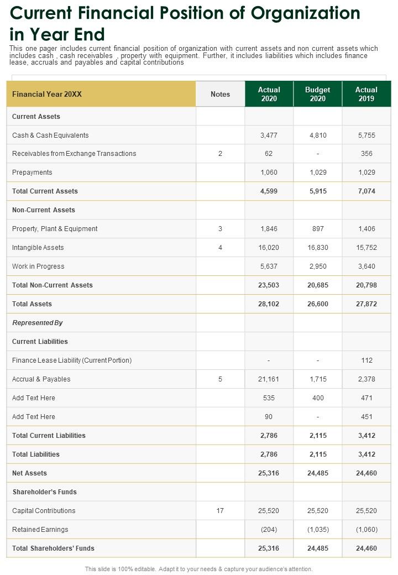Click the 'Total Current Liabilities' label
This screenshot has width=398, height=575.
click(x=49, y=436)
